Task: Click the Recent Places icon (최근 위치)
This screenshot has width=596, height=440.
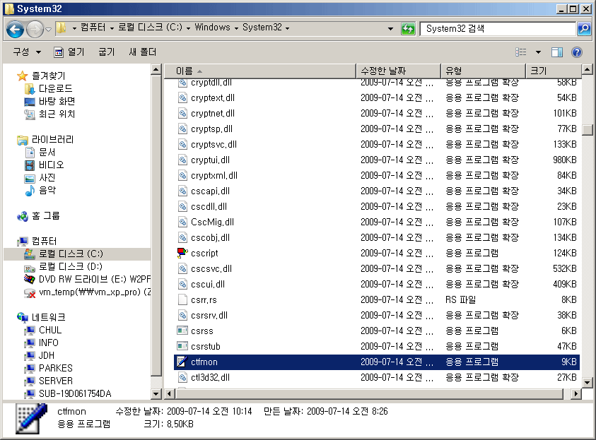Action: [x=30, y=114]
